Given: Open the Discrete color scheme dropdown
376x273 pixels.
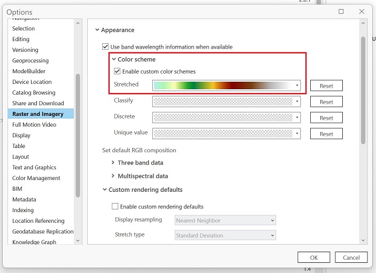Looking at the screenshot, I should pyautogui.click(x=297, y=118).
